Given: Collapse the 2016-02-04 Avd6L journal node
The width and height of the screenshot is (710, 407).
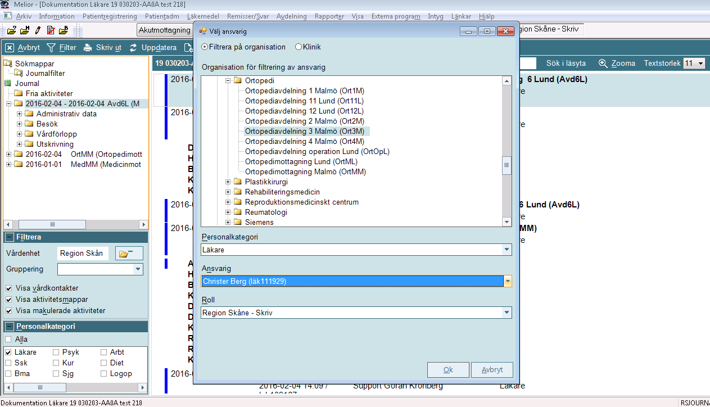Looking at the screenshot, I should 9,103.
